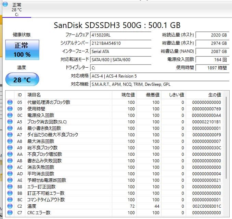The image size is (232, 219).
Task: Click the total NAND writes value 2087 GB
Action: tap(212, 52)
